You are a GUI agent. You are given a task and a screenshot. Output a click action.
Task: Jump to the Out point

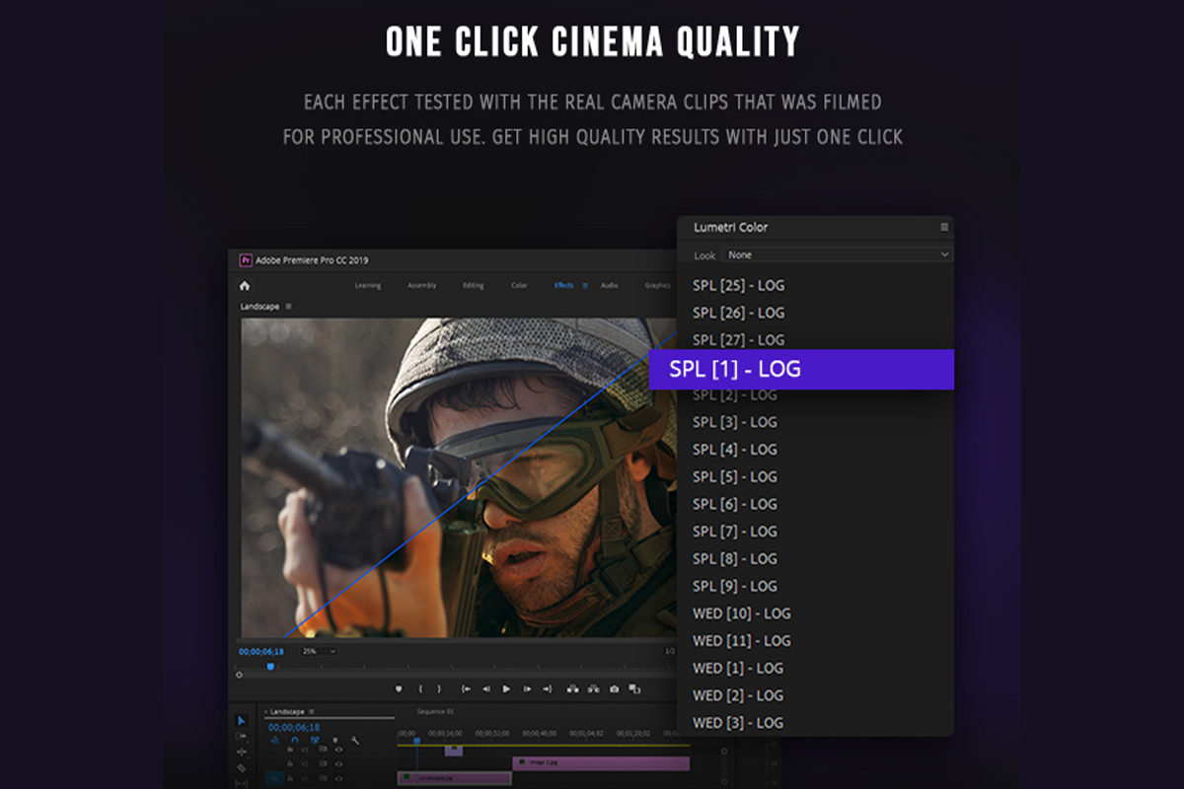(x=548, y=688)
